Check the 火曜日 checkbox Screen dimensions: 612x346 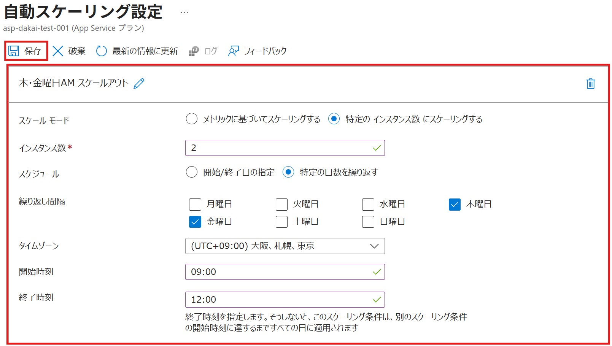click(x=281, y=205)
